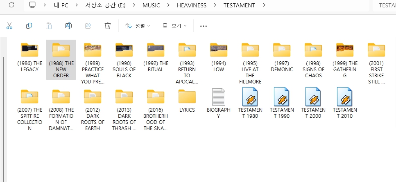Select the (1997) DEMONIC folder
Image resolution: width=396 pixels, height=182 pixels.
point(282,57)
